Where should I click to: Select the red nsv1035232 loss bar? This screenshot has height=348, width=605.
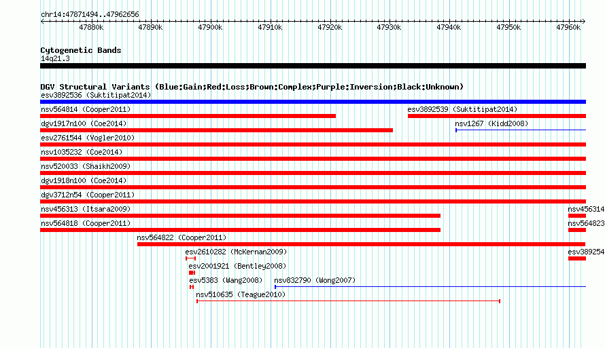click(x=313, y=159)
